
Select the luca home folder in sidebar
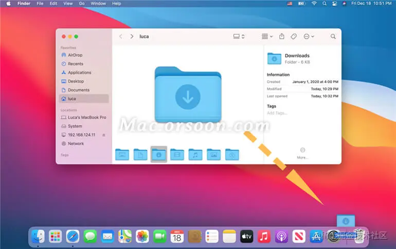coord(84,98)
